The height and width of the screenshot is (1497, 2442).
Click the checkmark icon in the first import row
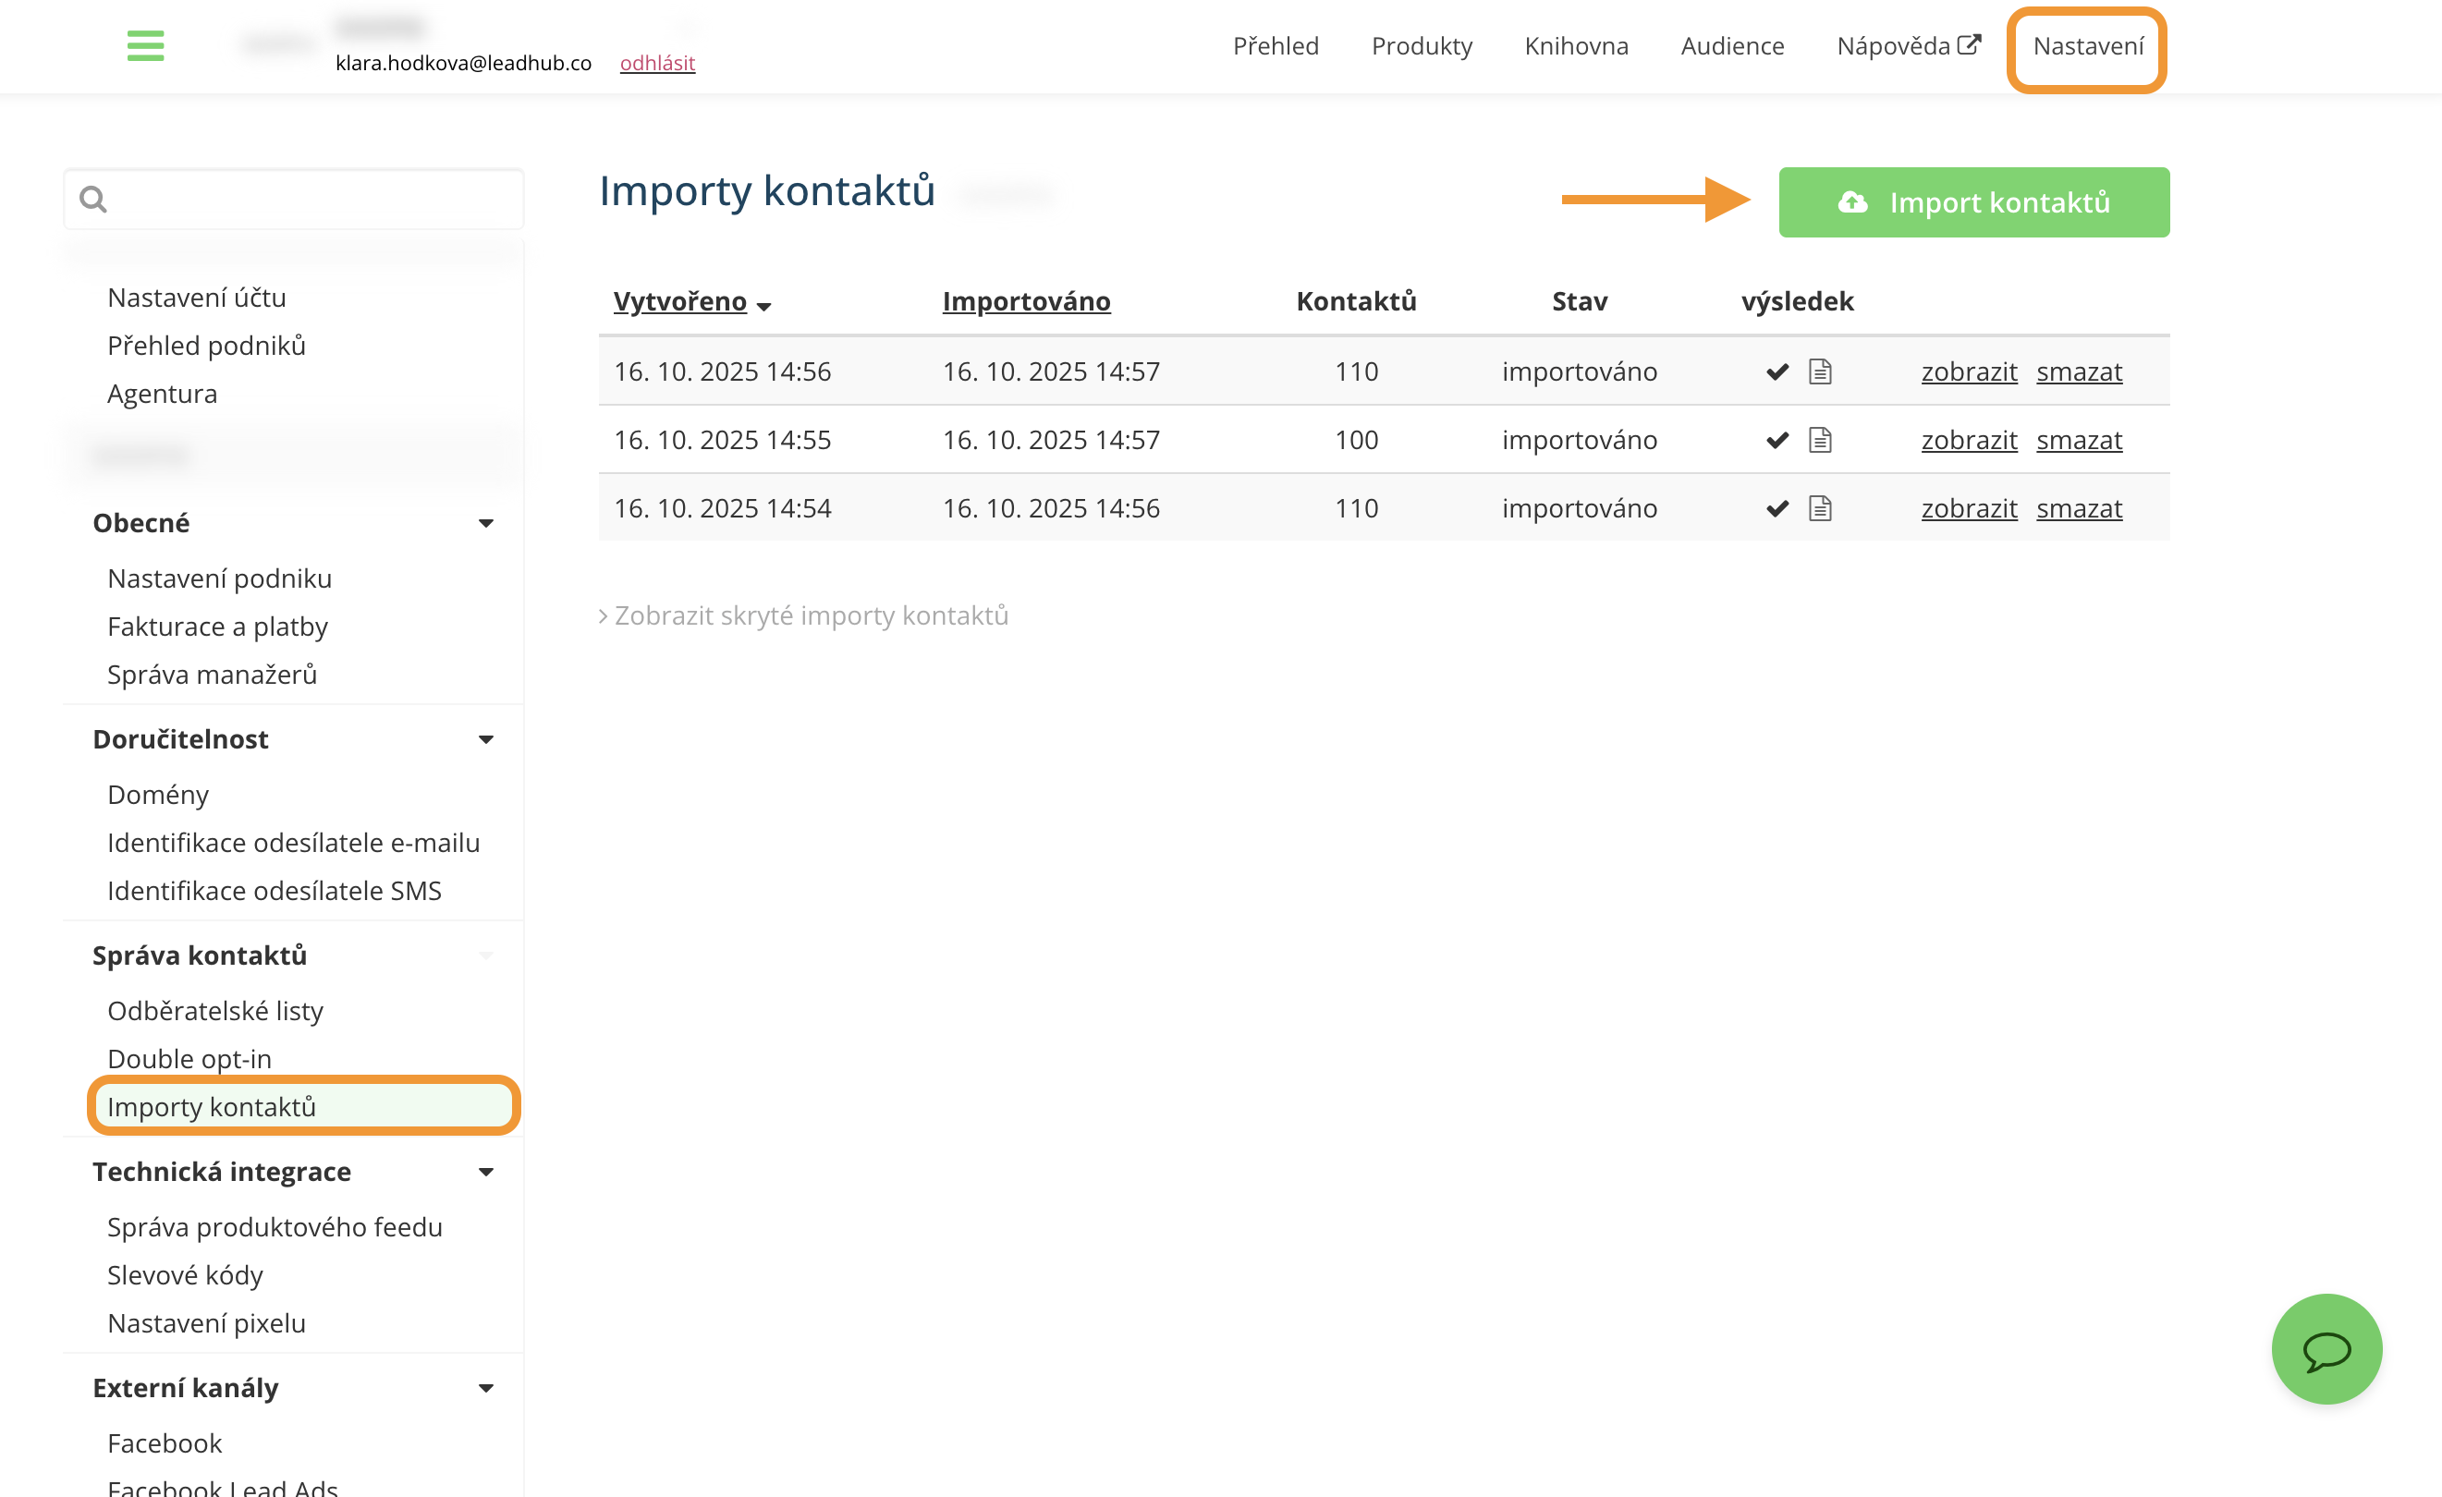click(x=1777, y=371)
